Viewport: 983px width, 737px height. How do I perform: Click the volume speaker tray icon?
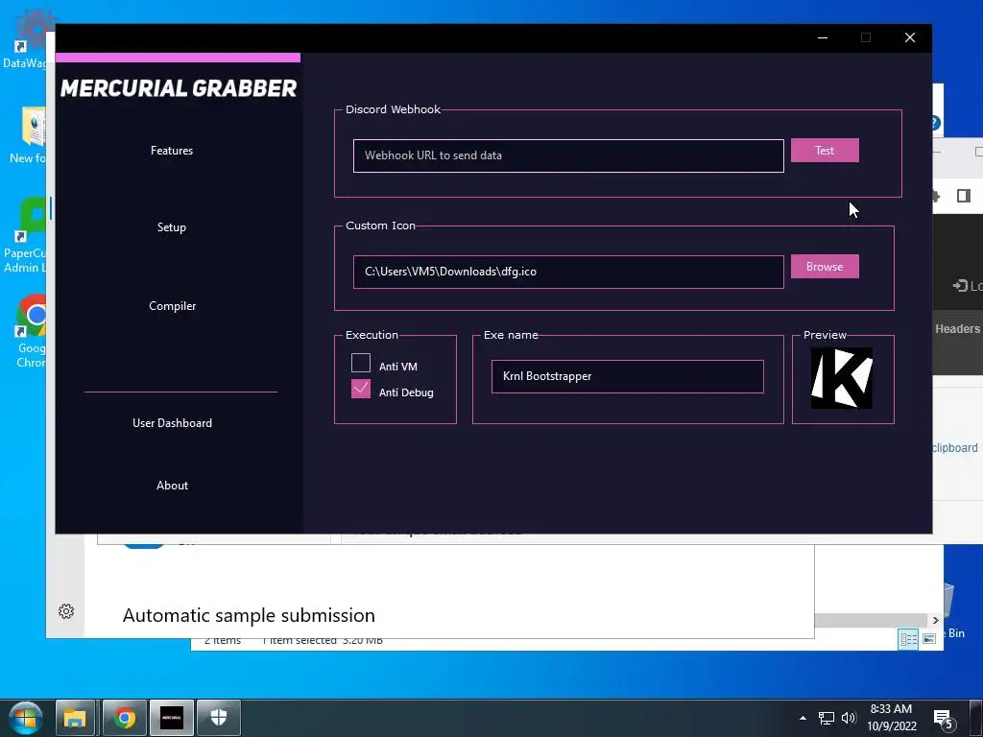click(849, 718)
